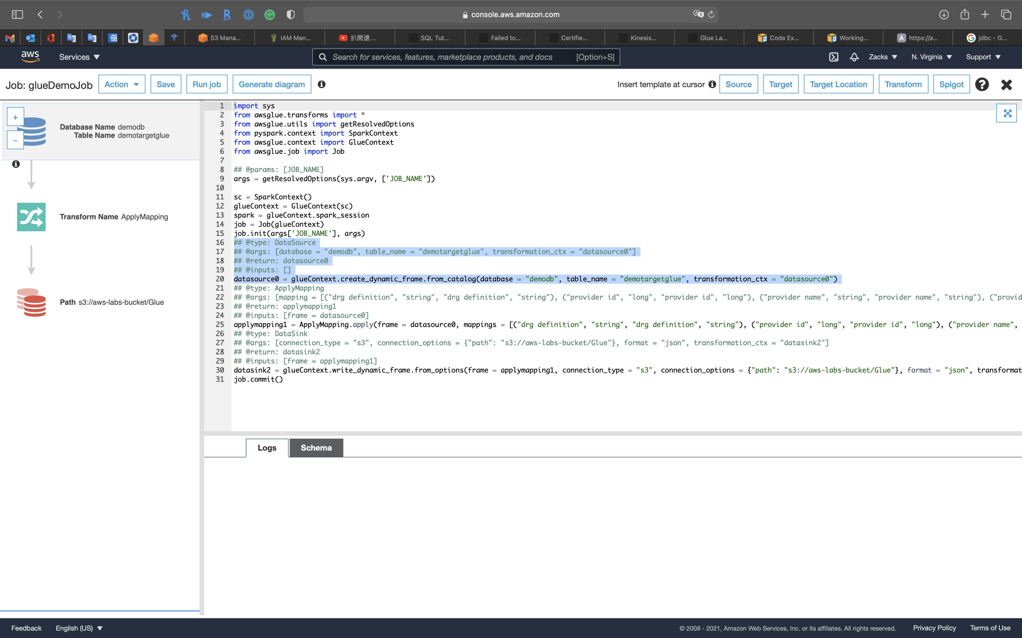1022x638 pixels.
Task: Click the AWS logo home icon
Action: pos(31,57)
